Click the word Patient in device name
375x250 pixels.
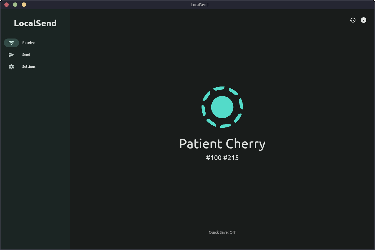pyautogui.click(x=201, y=144)
